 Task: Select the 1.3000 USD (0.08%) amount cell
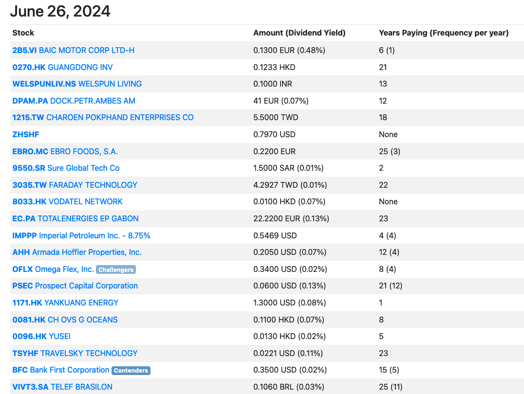tap(289, 303)
